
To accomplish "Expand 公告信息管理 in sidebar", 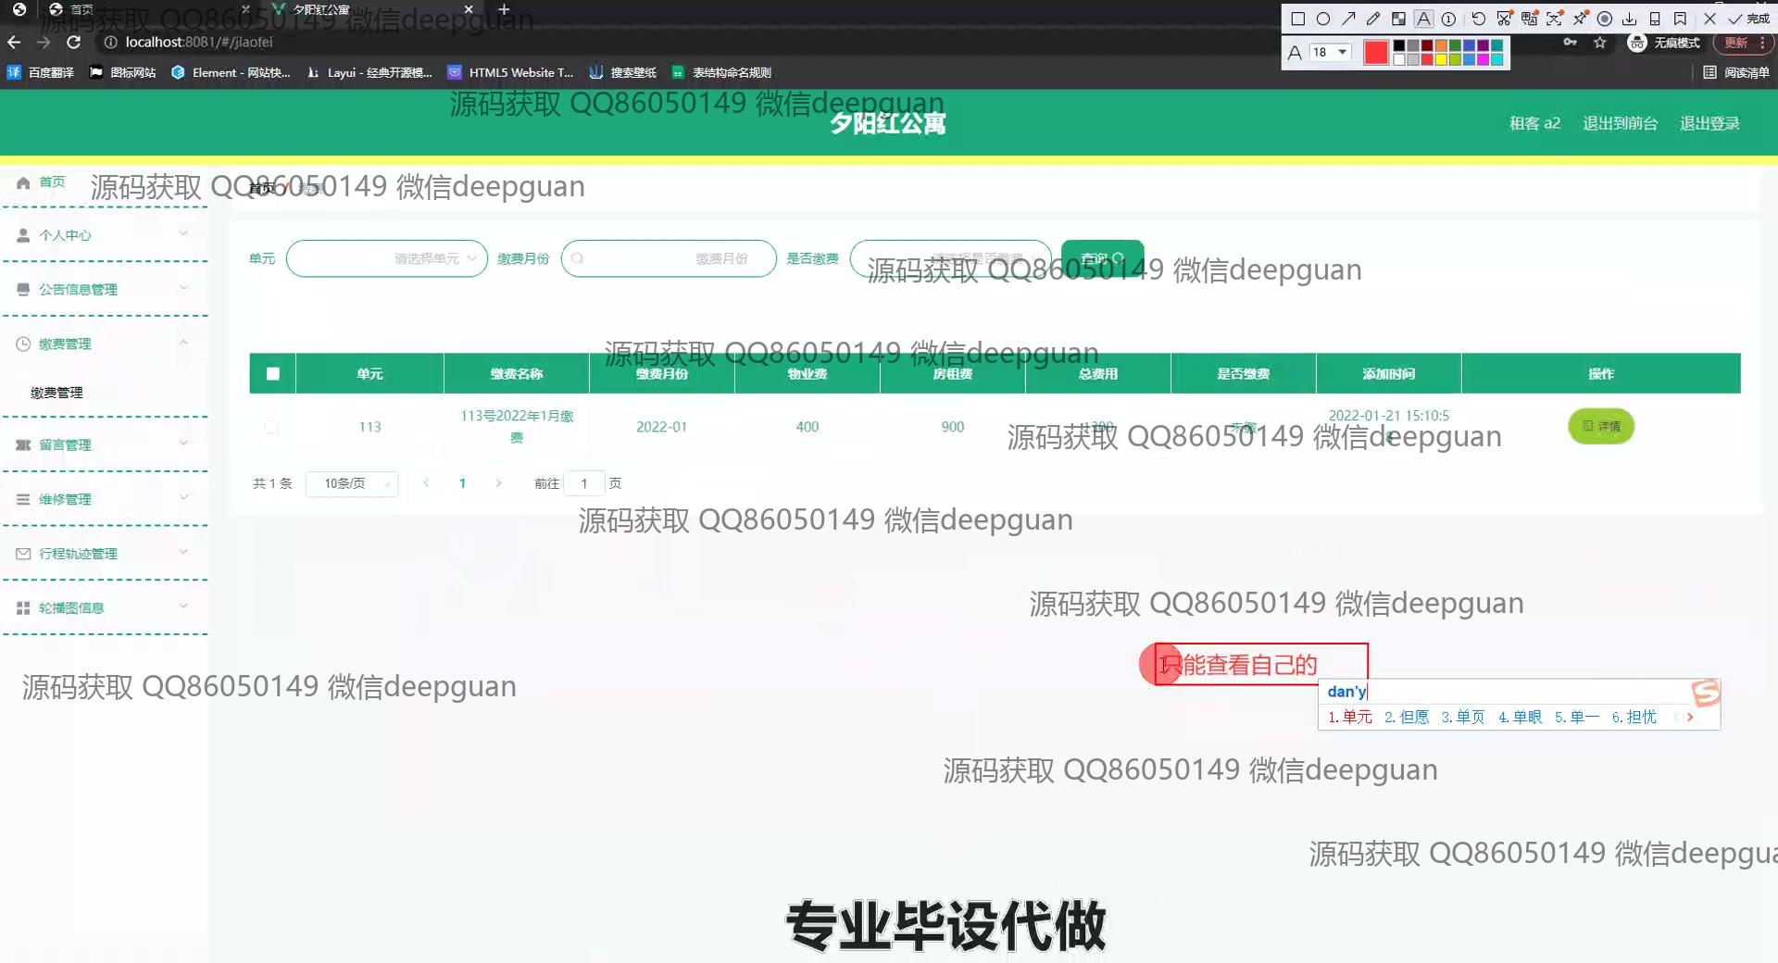I will coord(104,289).
